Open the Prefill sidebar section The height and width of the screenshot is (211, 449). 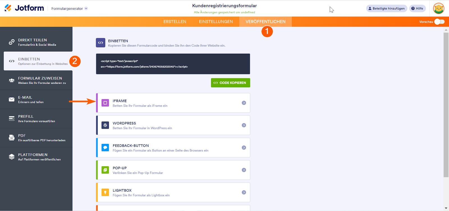[36, 118]
